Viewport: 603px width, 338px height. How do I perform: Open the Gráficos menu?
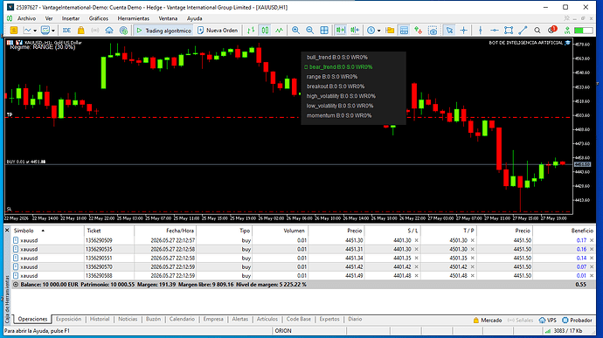[x=99, y=18]
